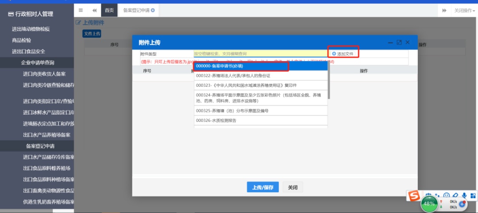
Task: Open the 关闭操作 dropdown
Action: coord(463,10)
